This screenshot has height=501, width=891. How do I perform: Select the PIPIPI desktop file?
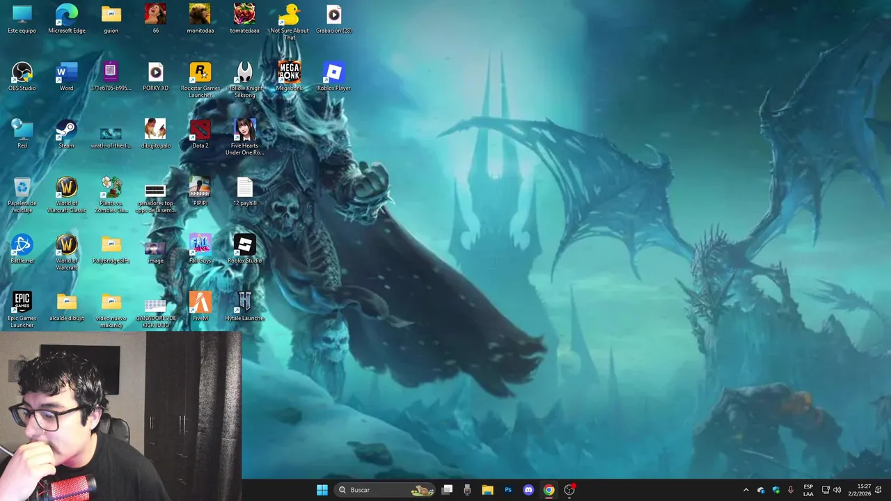click(x=200, y=191)
